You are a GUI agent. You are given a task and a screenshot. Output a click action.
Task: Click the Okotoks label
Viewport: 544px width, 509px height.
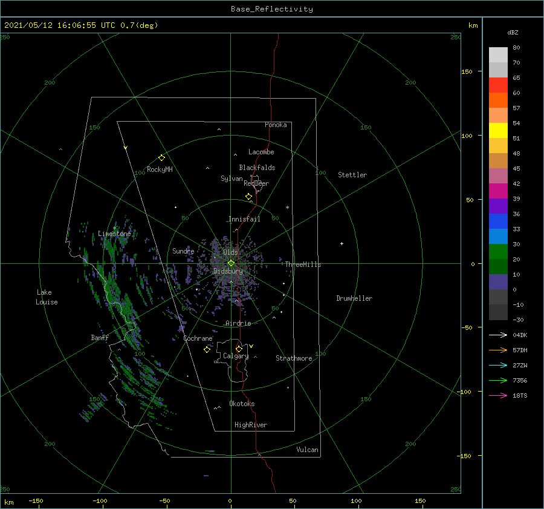pyautogui.click(x=242, y=404)
